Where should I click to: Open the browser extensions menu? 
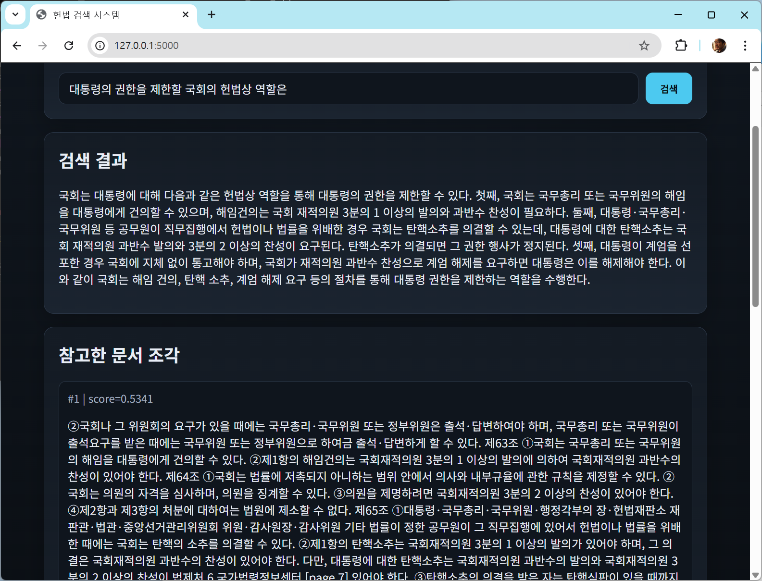pos(681,46)
